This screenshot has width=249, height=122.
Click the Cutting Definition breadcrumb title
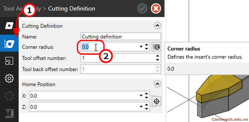tap(71, 9)
